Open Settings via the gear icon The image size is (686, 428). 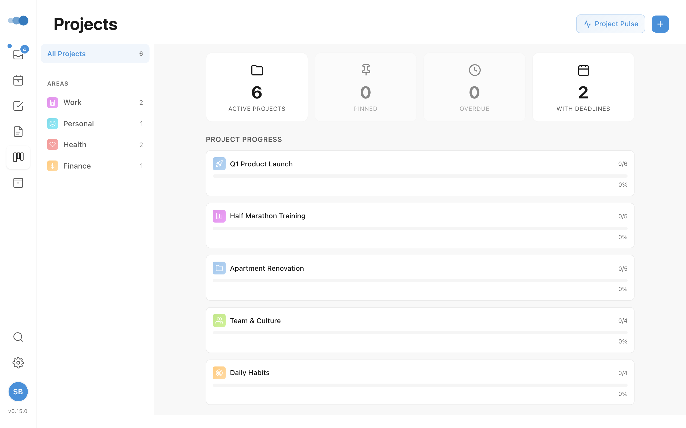point(18,363)
